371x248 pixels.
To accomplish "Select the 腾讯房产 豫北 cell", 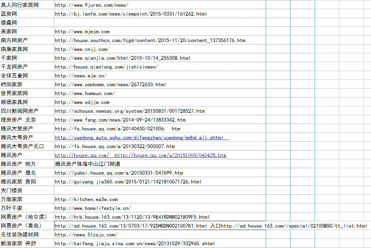I will coord(27,173).
